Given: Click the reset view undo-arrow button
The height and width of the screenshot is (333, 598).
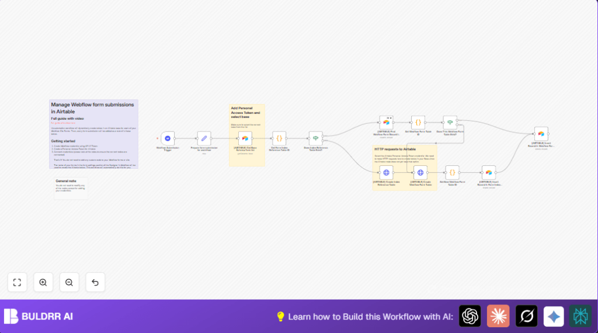Looking at the screenshot, I should click(95, 282).
